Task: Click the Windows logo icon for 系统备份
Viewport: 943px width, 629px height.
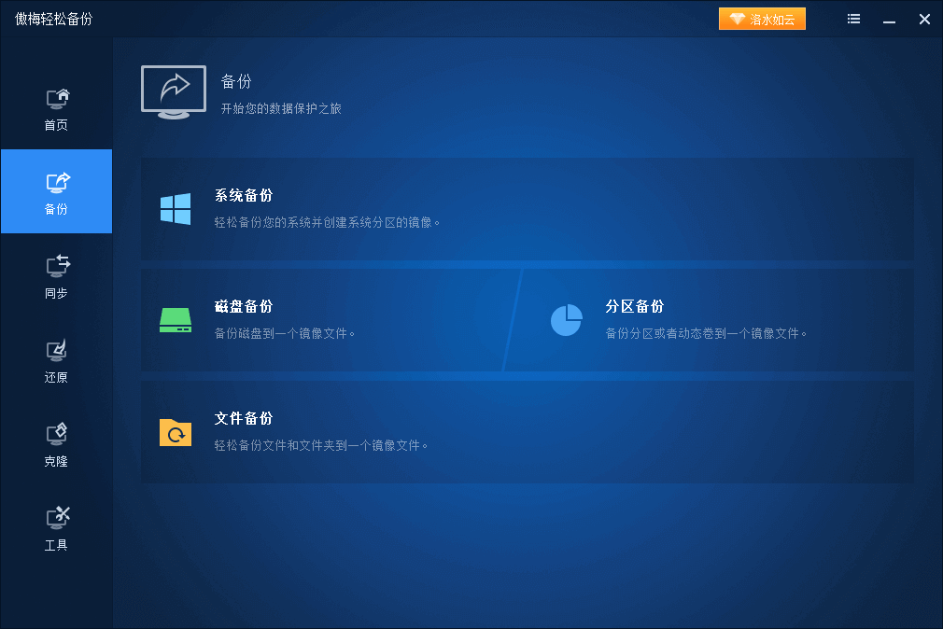Action: pos(175,207)
